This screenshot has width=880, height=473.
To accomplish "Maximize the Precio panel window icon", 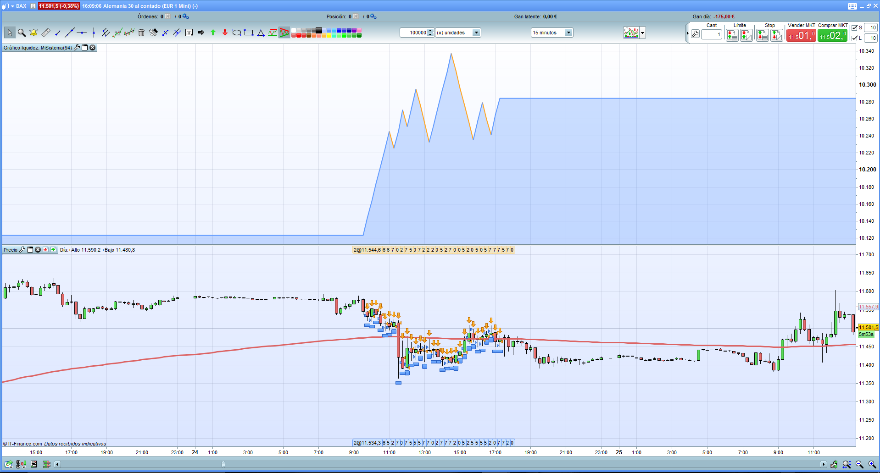I will 30,250.
